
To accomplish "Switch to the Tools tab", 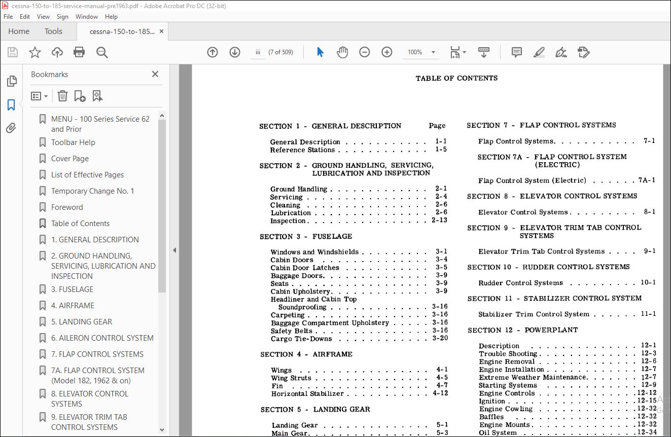I will (53, 31).
